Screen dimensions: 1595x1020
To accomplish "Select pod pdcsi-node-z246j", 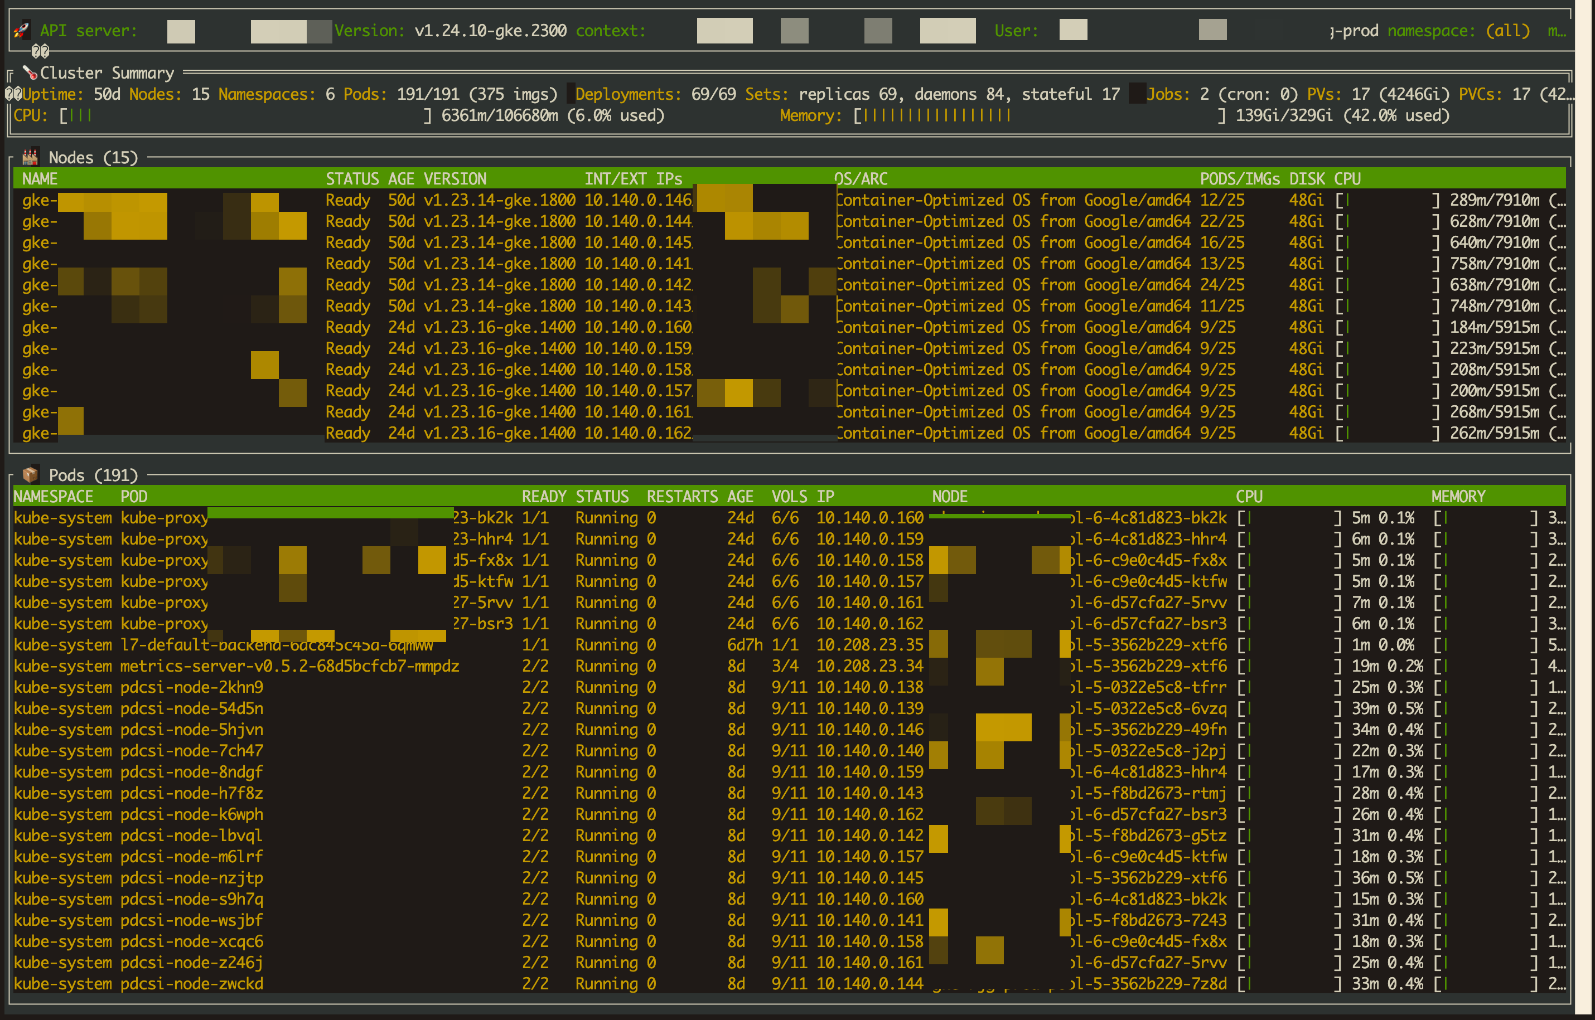I will click(x=191, y=963).
